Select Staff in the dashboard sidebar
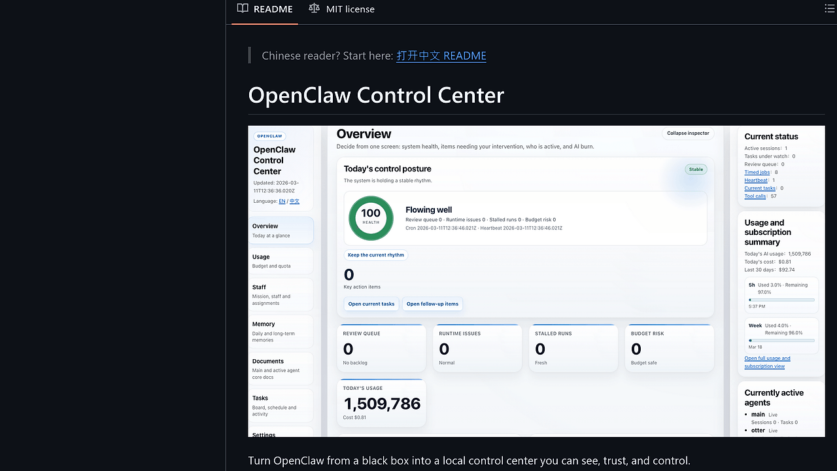837x471 pixels. point(281,294)
